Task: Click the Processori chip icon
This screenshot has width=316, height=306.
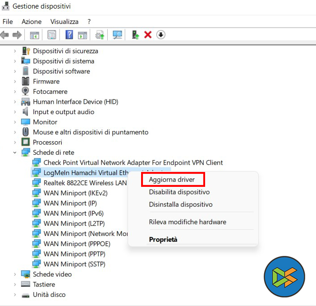Action: [x=26, y=142]
